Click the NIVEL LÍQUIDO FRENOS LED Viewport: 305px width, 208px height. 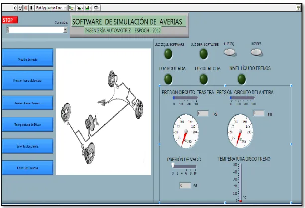tap(242, 79)
